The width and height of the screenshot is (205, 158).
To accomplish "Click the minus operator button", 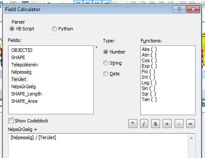I will click(x=179, y=124).
